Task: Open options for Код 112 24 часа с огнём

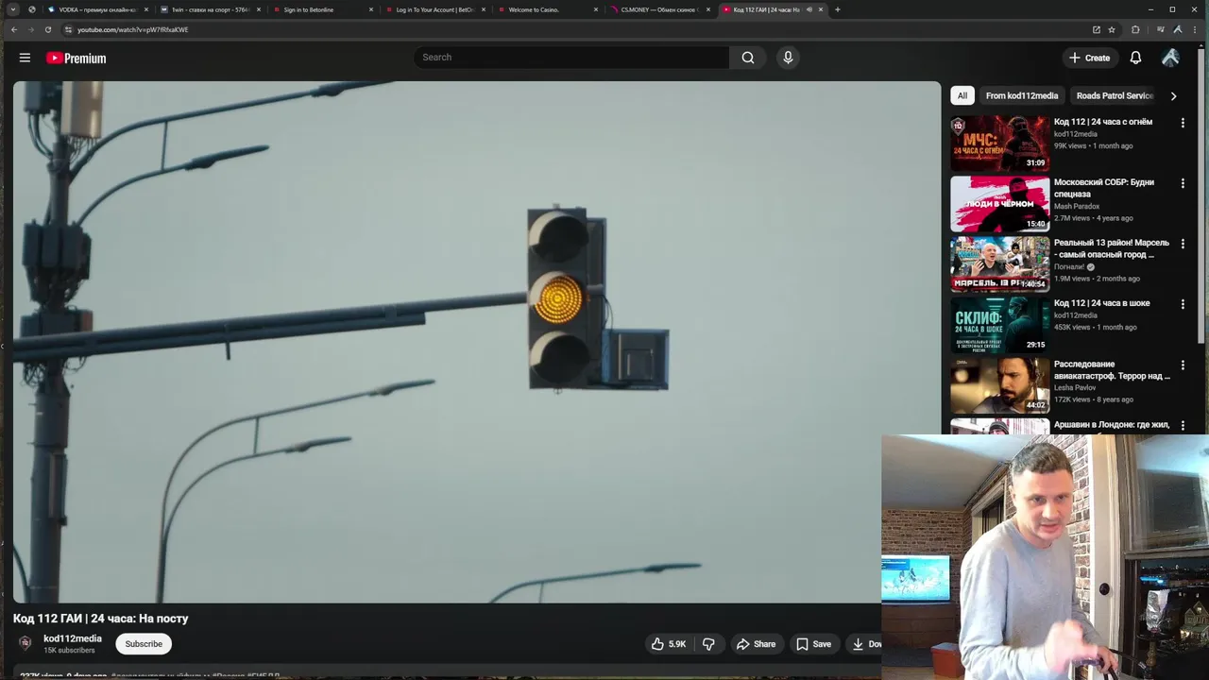Action: [x=1182, y=123]
